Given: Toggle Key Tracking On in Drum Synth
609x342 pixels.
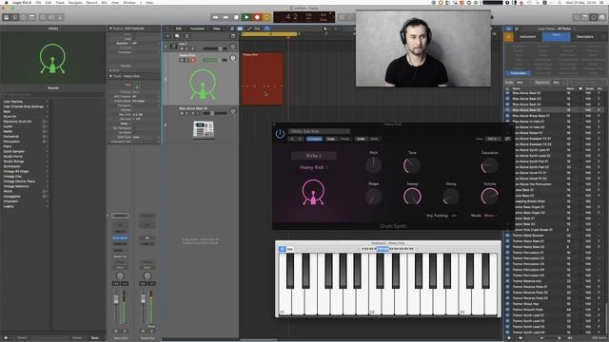Looking at the screenshot, I should [x=454, y=216].
